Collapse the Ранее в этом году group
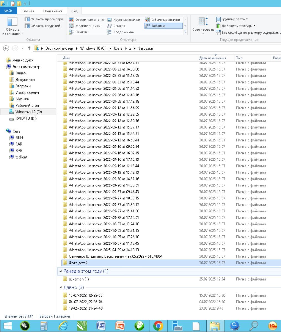The height and width of the screenshot is (332, 281). tap(61, 271)
